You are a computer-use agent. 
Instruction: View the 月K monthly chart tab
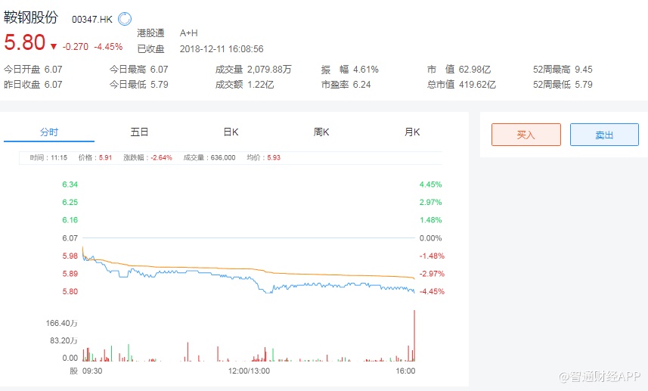pyautogui.click(x=412, y=132)
